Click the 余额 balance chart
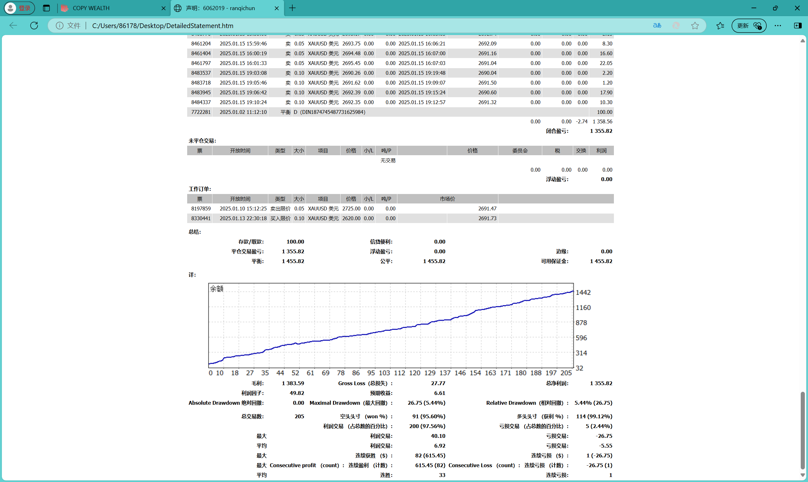The height and width of the screenshot is (482, 808). (391, 326)
